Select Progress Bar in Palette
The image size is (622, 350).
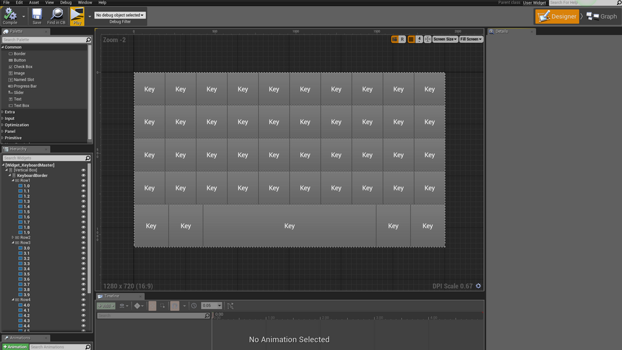pyautogui.click(x=22, y=86)
